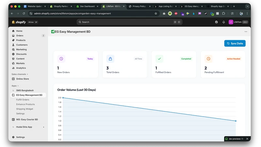Click the Fulfilled Orders checkmark icon

[159, 59]
